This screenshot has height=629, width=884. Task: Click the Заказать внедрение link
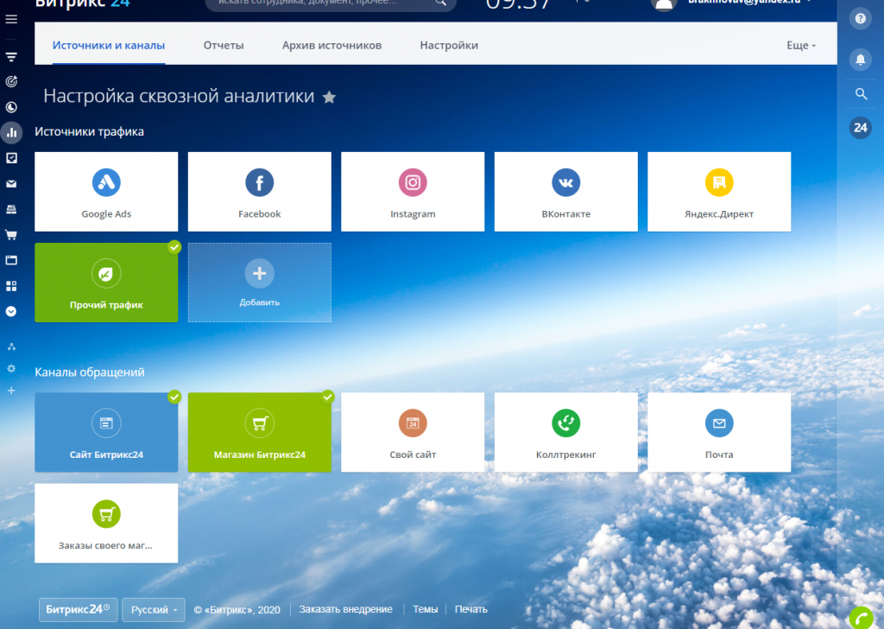tap(345, 609)
